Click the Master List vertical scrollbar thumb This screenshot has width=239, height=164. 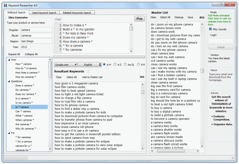202,71
